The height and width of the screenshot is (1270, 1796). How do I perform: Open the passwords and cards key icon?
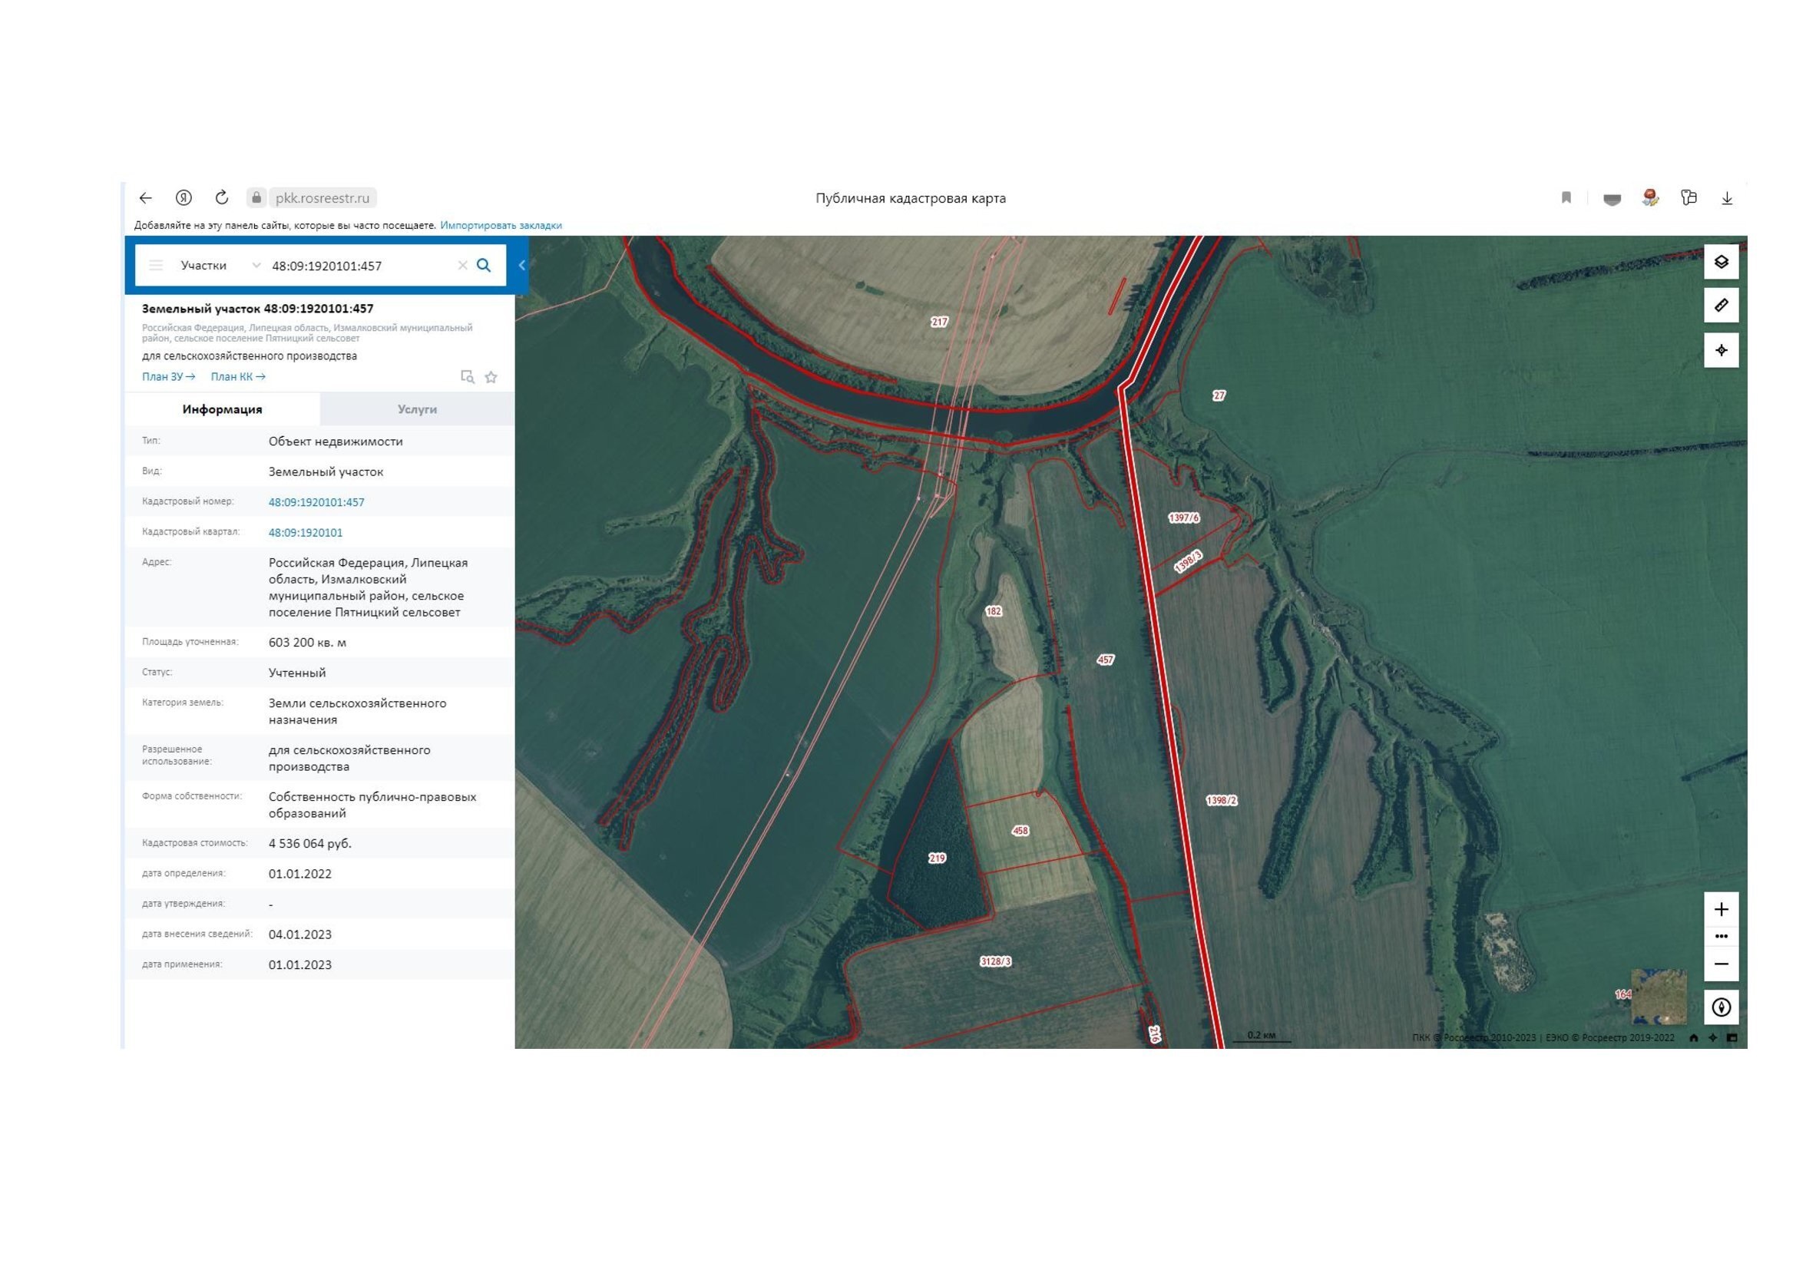(1689, 198)
